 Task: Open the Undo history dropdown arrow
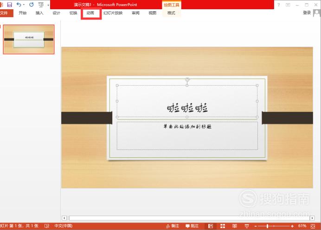click(24, 5)
